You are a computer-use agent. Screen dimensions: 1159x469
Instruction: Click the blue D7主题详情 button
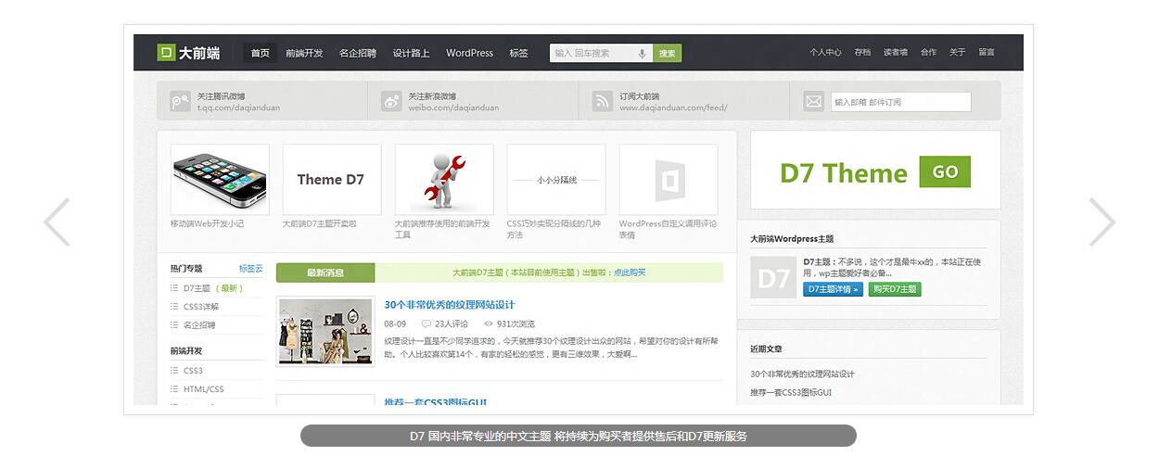[x=833, y=289]
